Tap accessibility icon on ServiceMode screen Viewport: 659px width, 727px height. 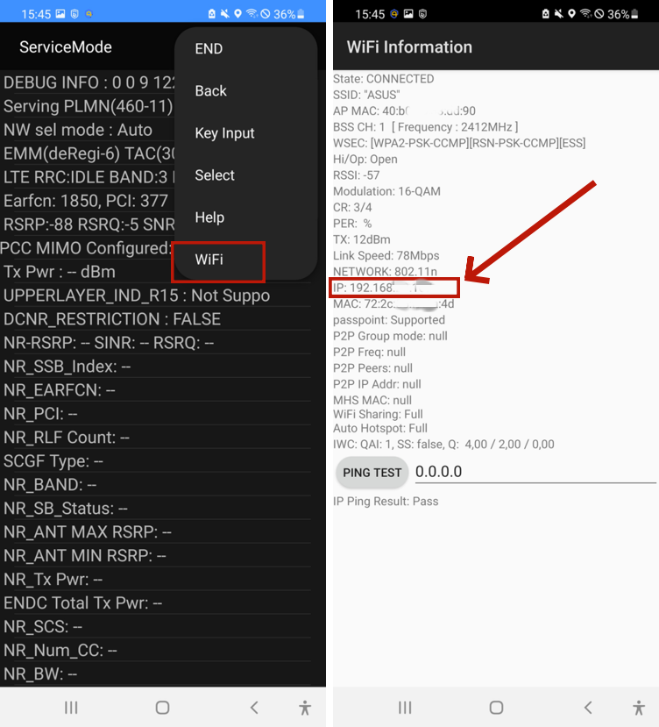coord(305,708)
